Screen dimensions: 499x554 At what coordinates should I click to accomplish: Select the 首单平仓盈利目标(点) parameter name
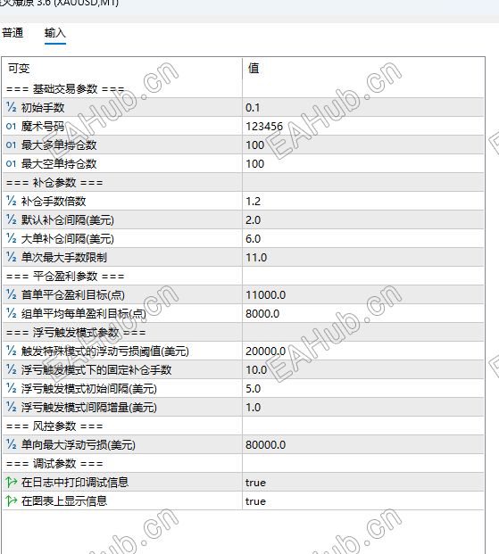pos(73,294)
